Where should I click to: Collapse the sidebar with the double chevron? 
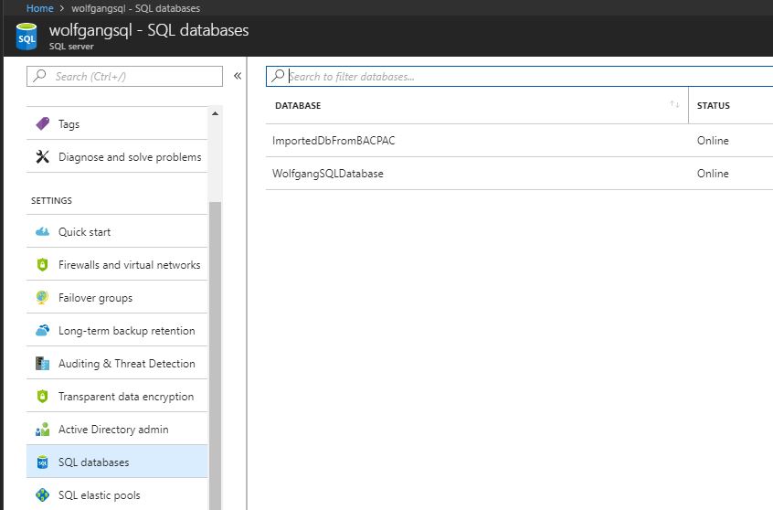click(x=238, y=76)
